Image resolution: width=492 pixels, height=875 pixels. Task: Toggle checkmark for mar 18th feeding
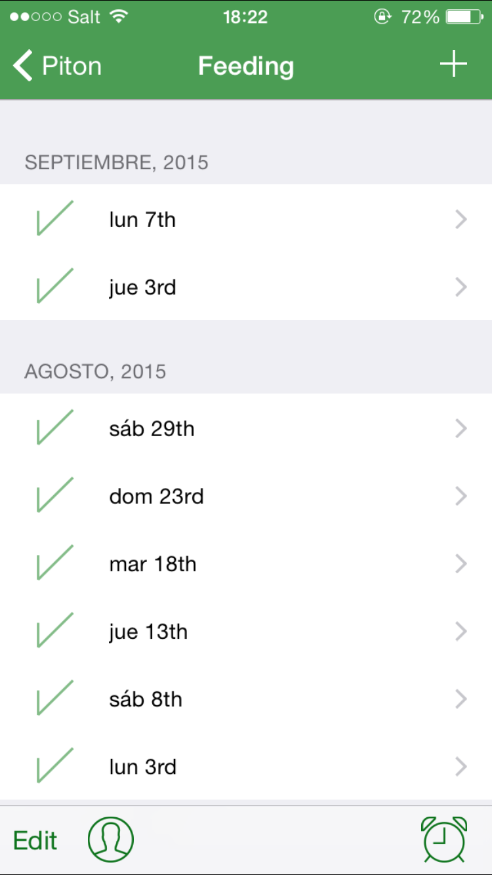54,563
